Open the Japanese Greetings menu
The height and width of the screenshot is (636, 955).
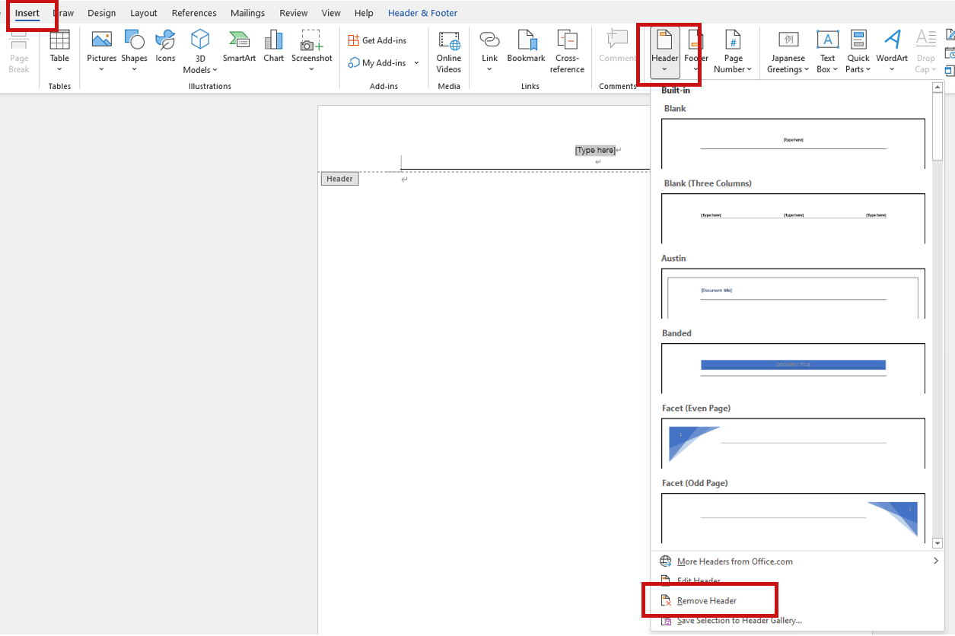tap(788, 52)
